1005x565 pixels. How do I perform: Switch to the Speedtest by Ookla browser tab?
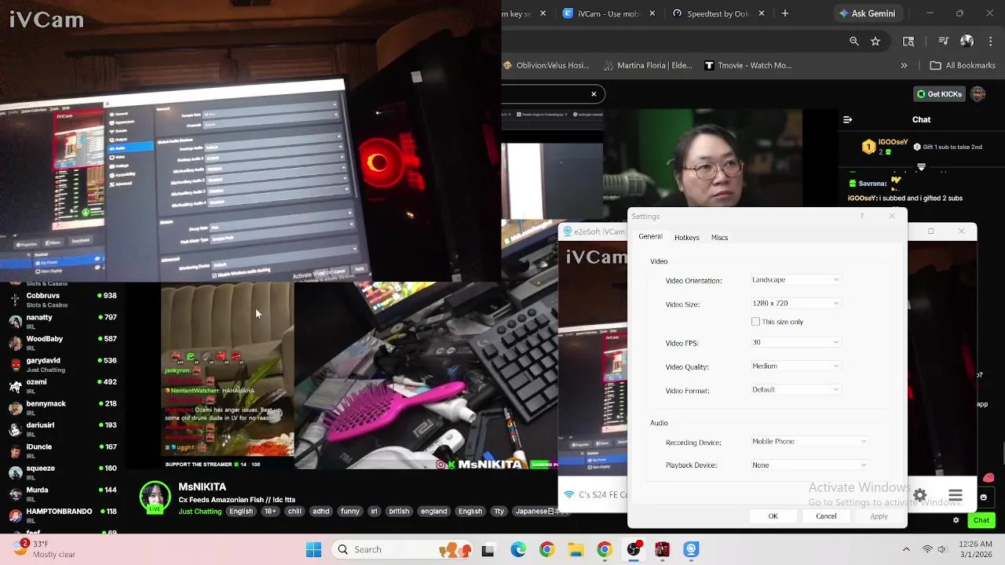pyautogui.click(x=718, y=13)
